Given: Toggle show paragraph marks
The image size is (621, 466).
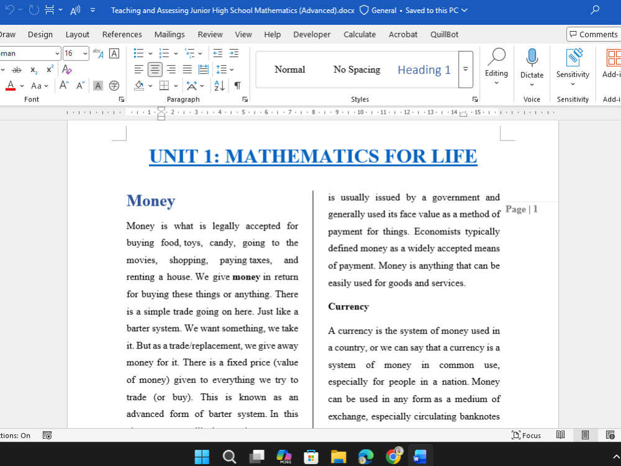Looking at the screenshot, I should pyautogui.click(x=238, y=86).
